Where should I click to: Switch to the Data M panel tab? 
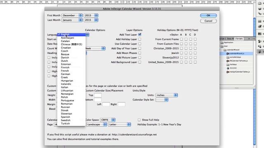point(230,39)
